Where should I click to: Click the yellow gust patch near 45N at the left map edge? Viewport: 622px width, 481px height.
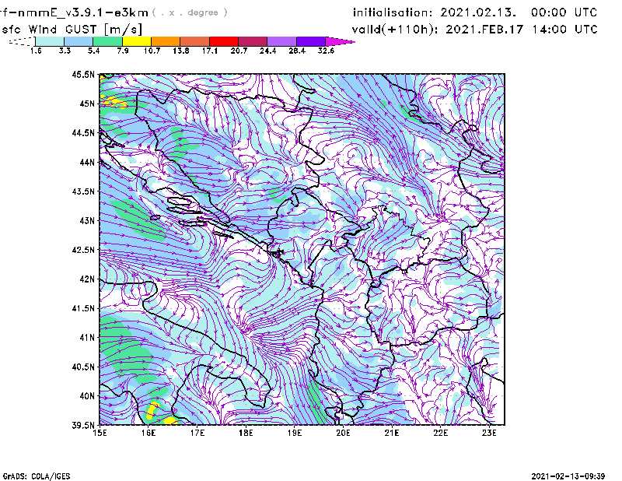coord(114,102)
